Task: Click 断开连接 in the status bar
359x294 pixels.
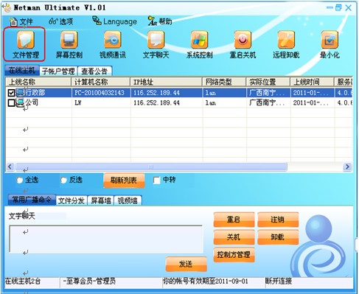Action: (x=278, y=281)
